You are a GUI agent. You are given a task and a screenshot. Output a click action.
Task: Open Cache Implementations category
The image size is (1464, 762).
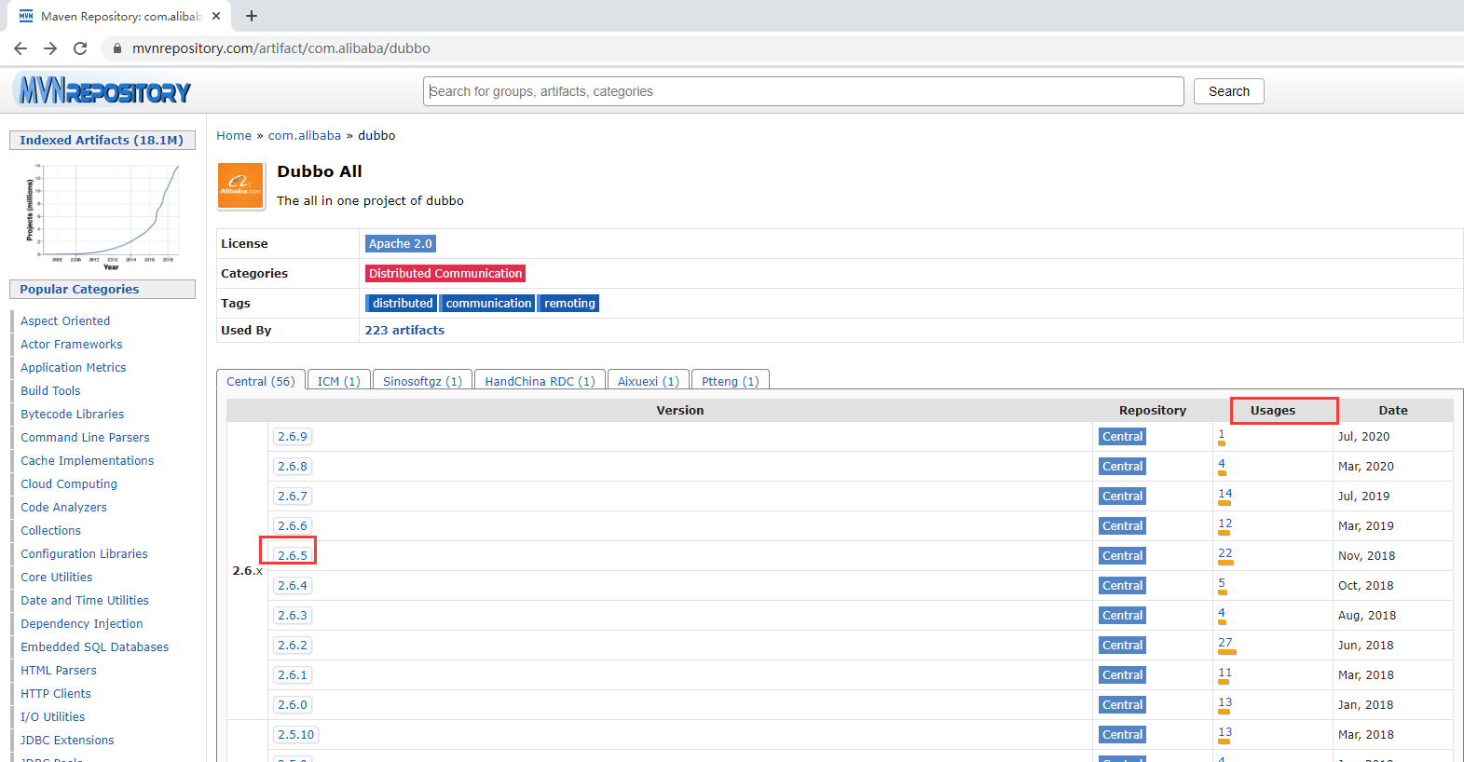[x=88, y=460]
